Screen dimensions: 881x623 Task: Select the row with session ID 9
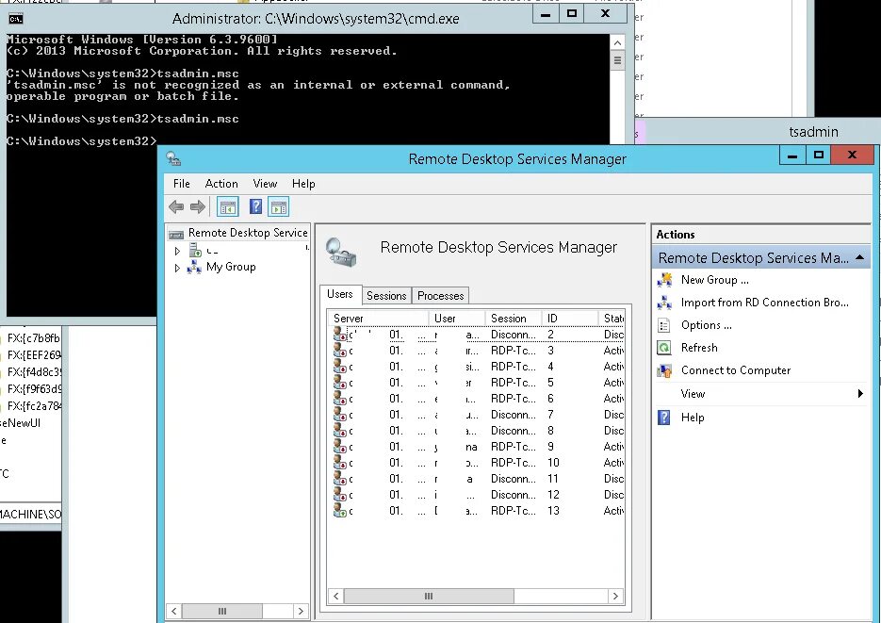tap(478, 447)
